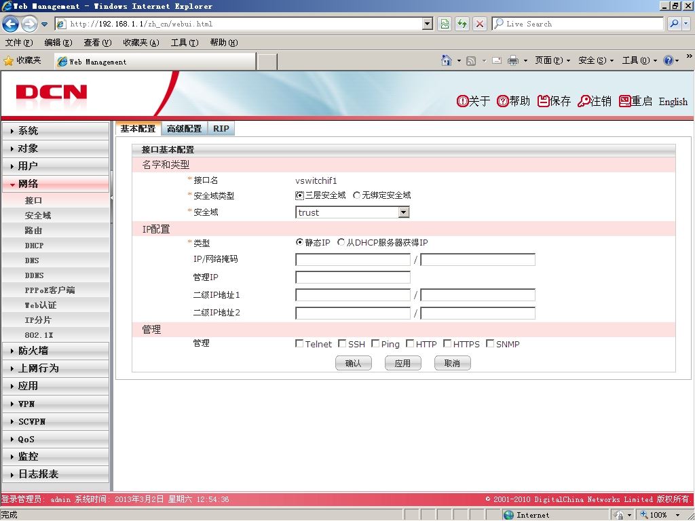Open the 编辑 menu
Screen dimensions: 695x521
[x=58, y=43]
